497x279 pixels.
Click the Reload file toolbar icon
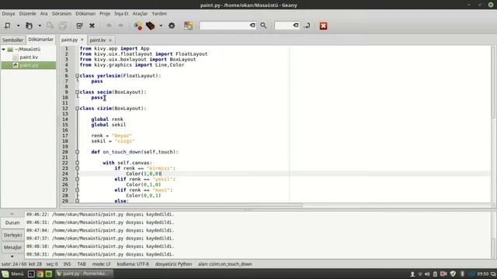79,26
